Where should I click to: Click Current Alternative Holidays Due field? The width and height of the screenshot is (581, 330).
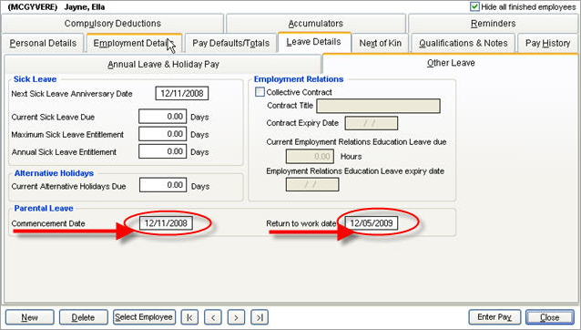[163, 185]
